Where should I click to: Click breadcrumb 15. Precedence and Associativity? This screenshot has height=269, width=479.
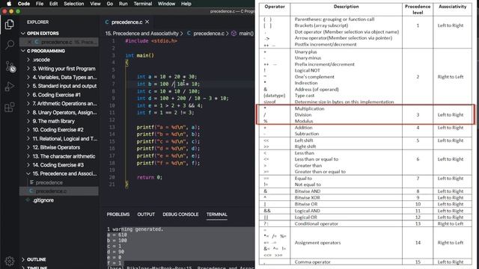click(x=141, y=33)
